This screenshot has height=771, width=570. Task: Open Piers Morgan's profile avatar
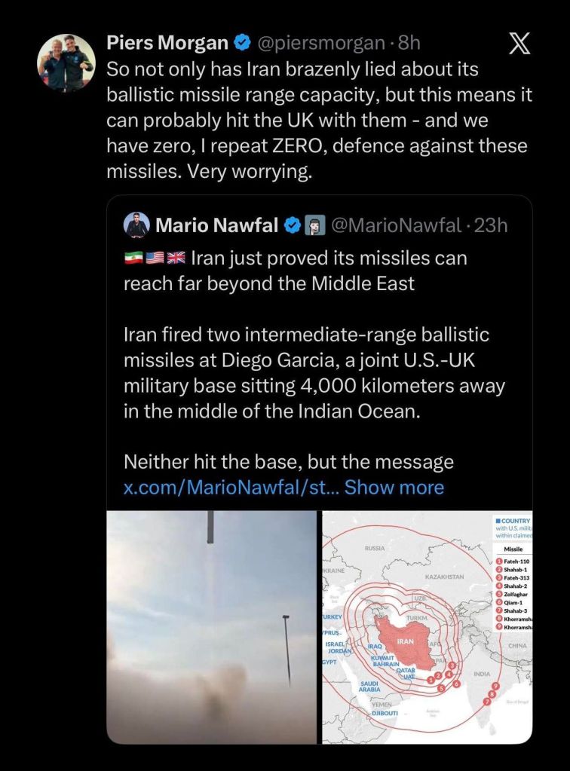66,63
